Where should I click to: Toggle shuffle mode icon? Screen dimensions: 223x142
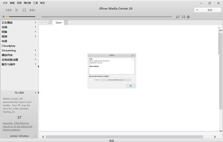tap(183, 17)
